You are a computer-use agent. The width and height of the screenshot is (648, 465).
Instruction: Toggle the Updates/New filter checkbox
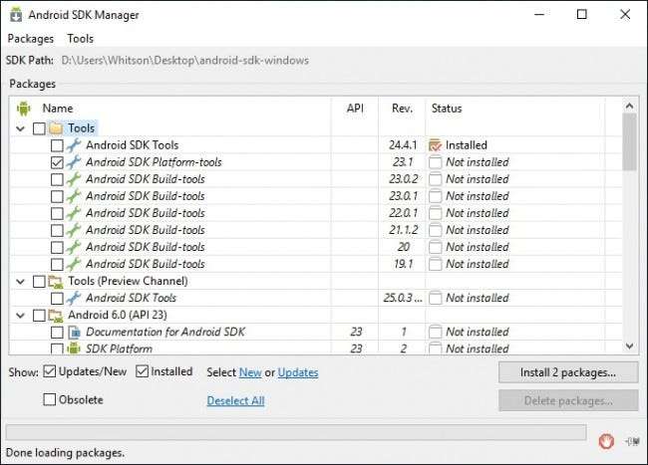coord(50,372)
